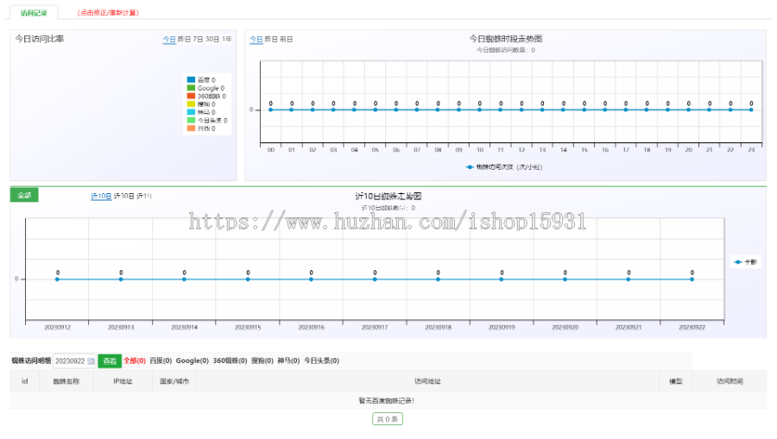Filter spider details by 搜狗(0)

262,361
